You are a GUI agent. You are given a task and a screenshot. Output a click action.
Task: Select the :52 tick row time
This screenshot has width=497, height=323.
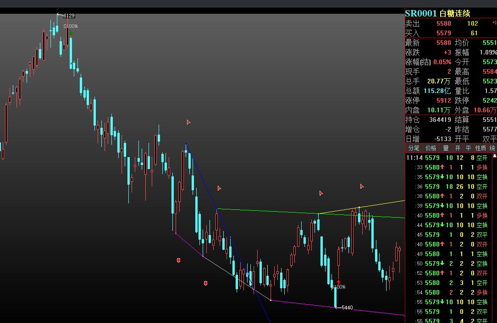coord(419,273)
